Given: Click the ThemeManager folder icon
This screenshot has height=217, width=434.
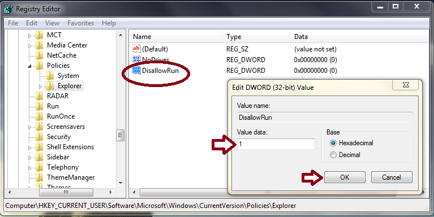Looking at the screenshot, I should pos(40,177).
